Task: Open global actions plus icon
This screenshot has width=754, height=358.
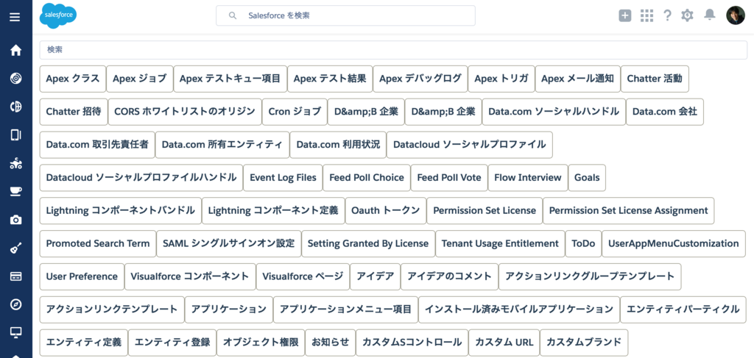Action: [x=624, y=15]
